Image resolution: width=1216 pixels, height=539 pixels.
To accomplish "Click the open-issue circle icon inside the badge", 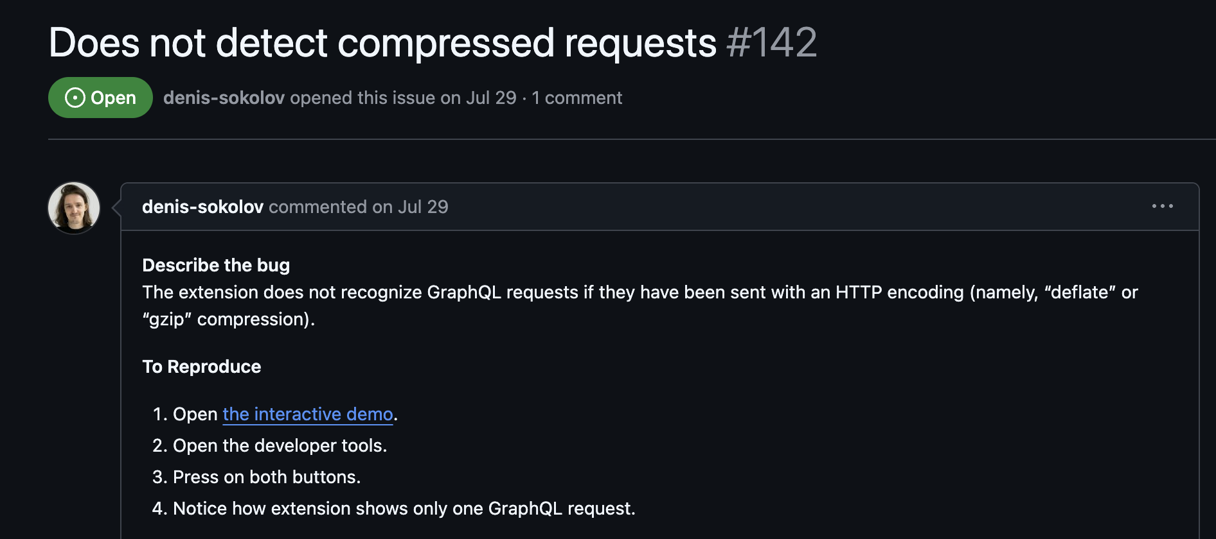I will tap(75, 98).
